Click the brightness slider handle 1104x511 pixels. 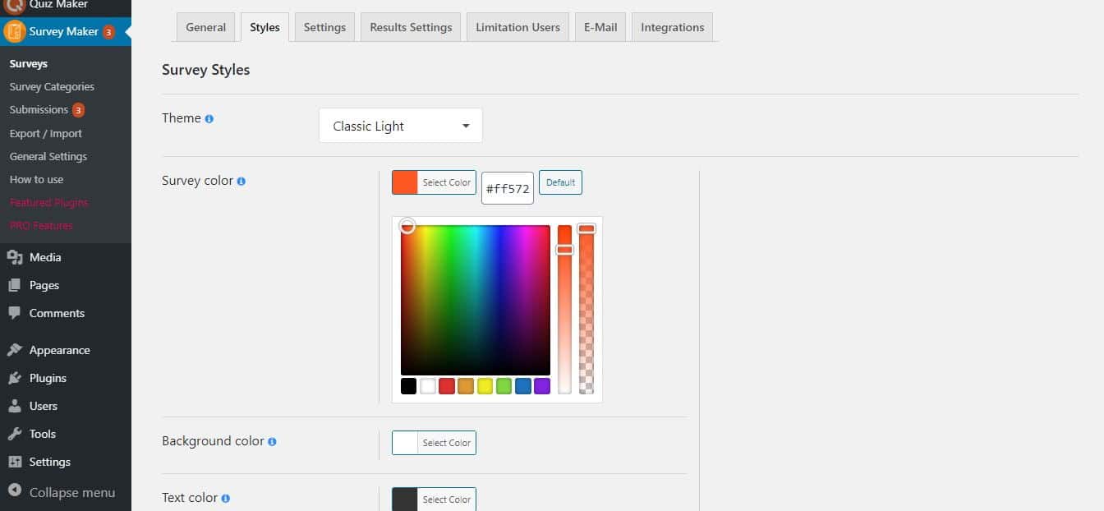pos(564,249)
